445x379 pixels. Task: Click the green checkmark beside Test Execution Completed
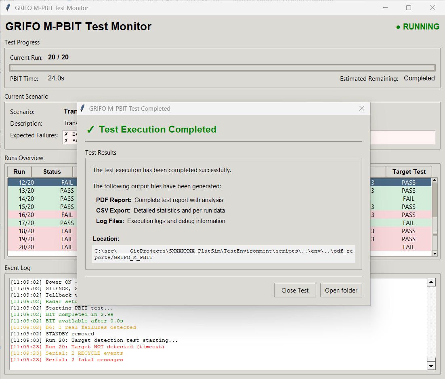coord(91,129)
